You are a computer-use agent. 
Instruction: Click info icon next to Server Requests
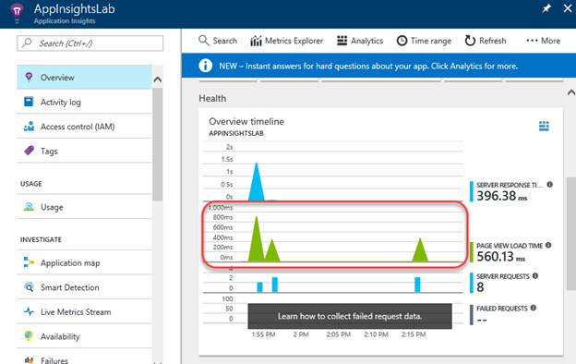[x=535, y=275]
